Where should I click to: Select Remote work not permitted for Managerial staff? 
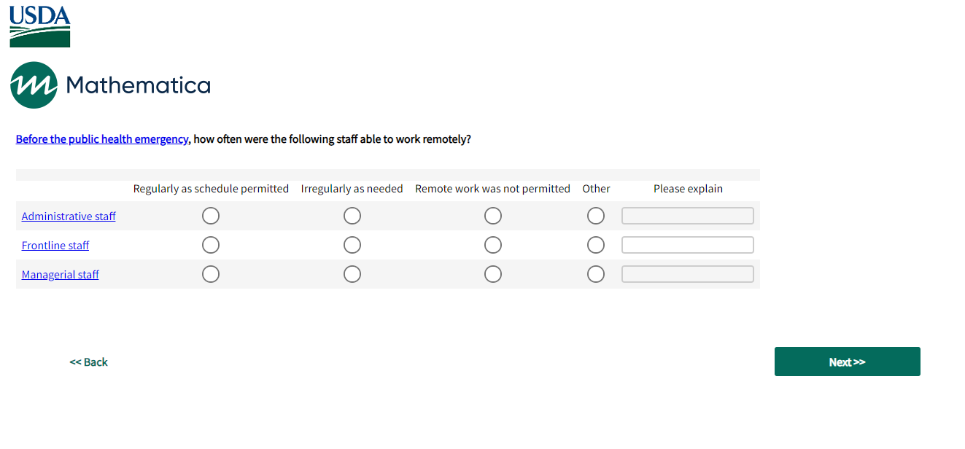click(x=493, y=274)
